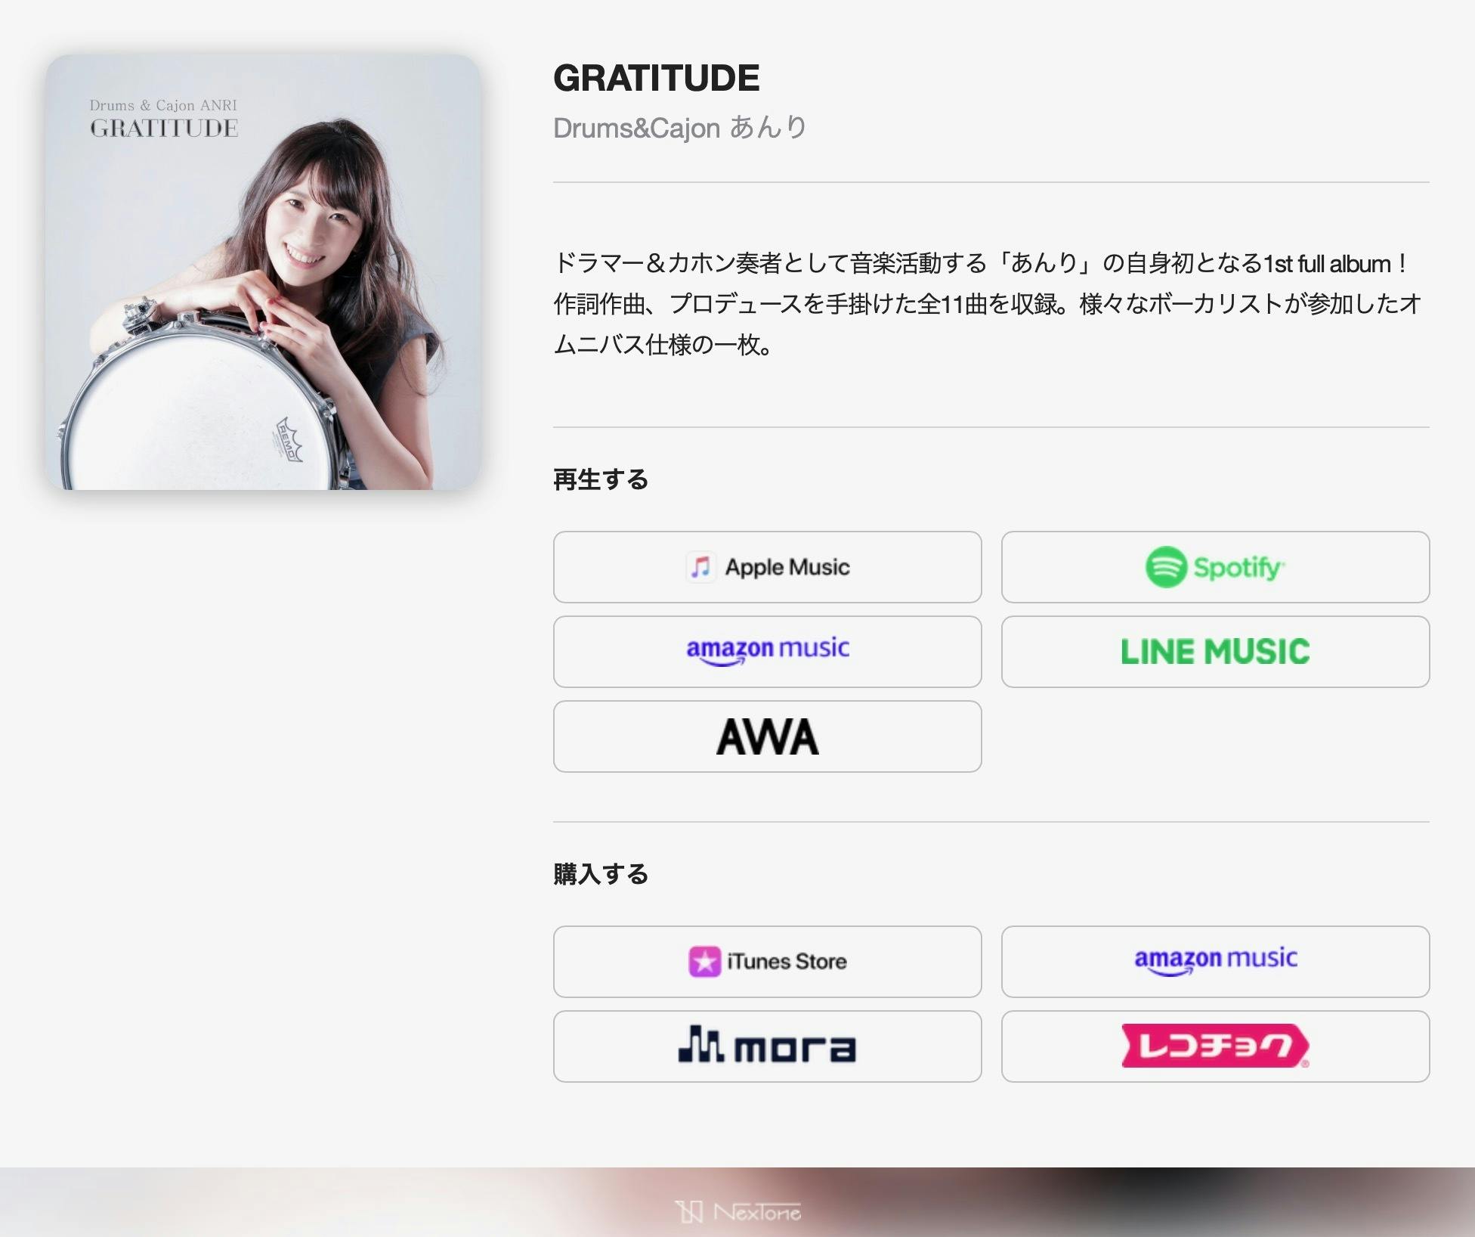
Task: Click the NexTone footer logo
Action: pos(737,1212)
